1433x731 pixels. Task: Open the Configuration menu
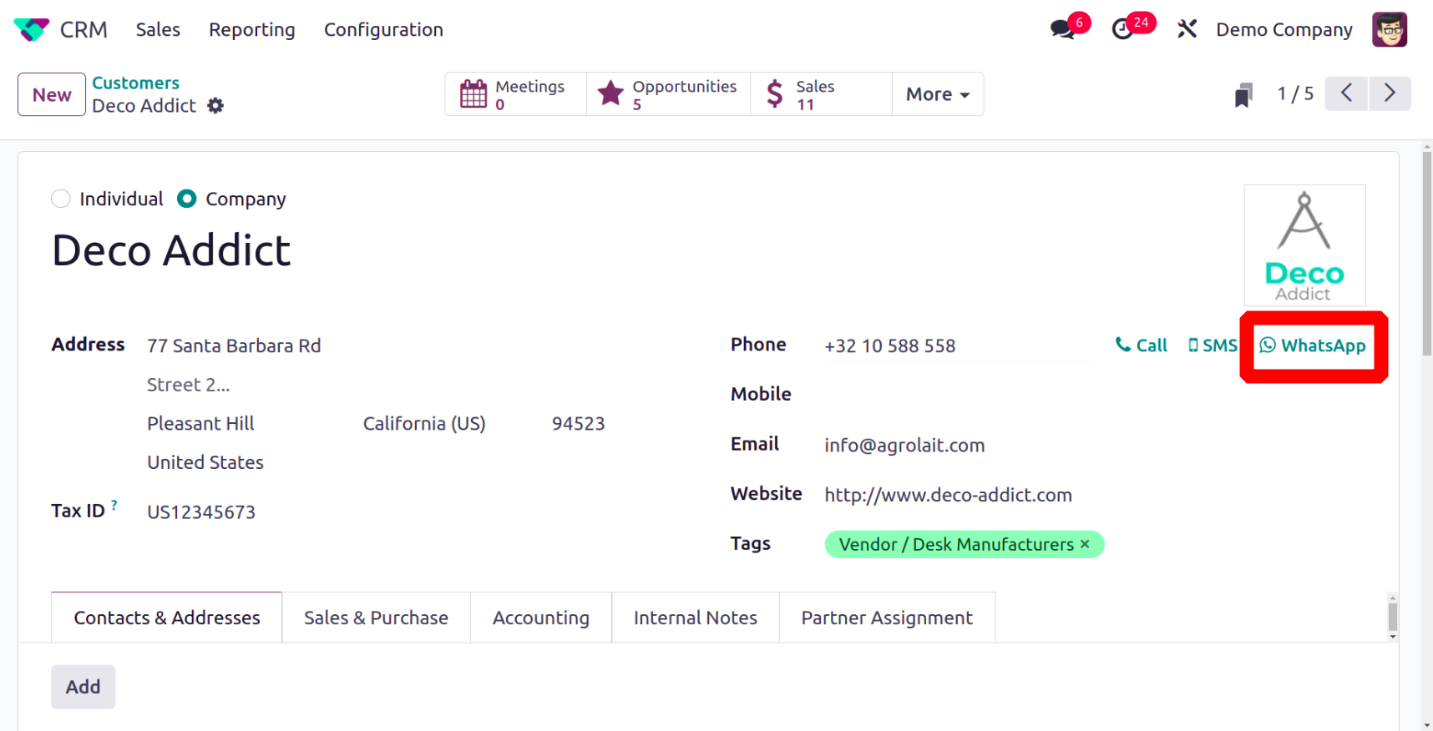tap(383, 30)
